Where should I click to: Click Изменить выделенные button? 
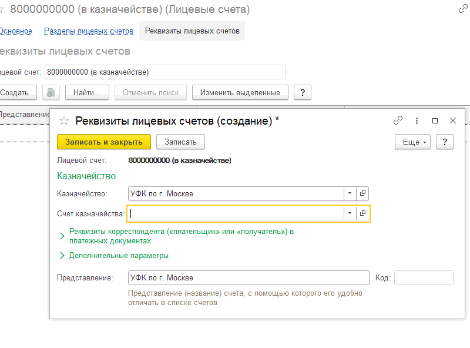point(240,92)
